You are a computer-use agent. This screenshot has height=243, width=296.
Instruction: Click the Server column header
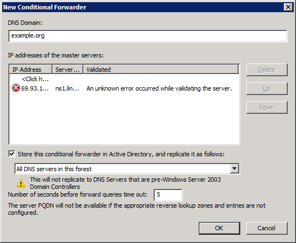(x=67, y=69)
